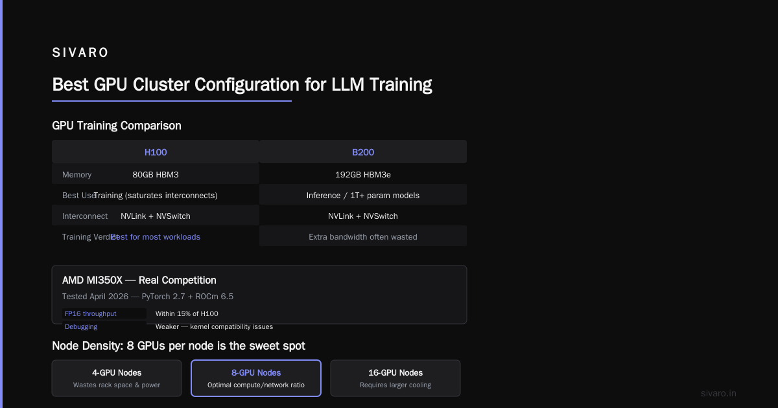Click the GPU Training Comparison heading

[117, 126]
